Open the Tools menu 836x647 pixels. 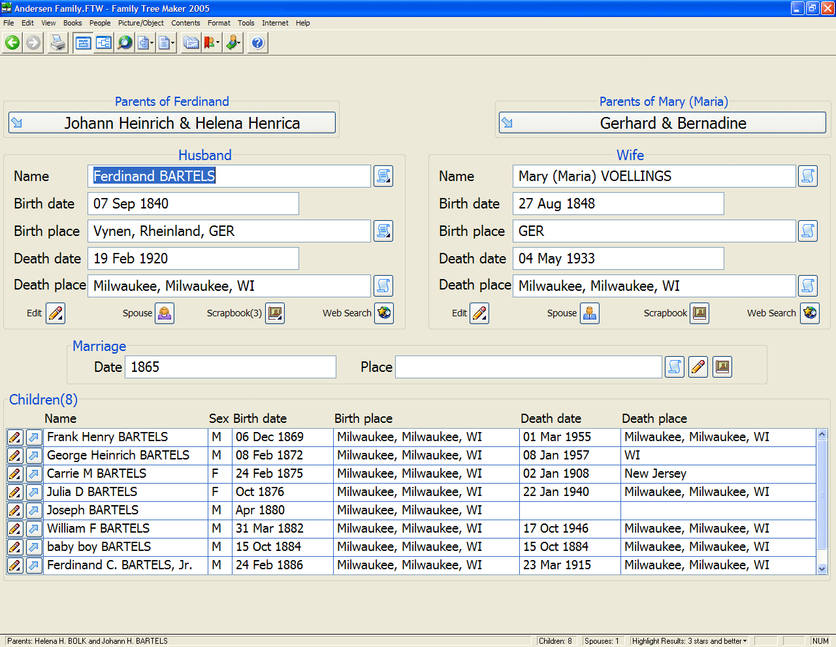point(246,23)
